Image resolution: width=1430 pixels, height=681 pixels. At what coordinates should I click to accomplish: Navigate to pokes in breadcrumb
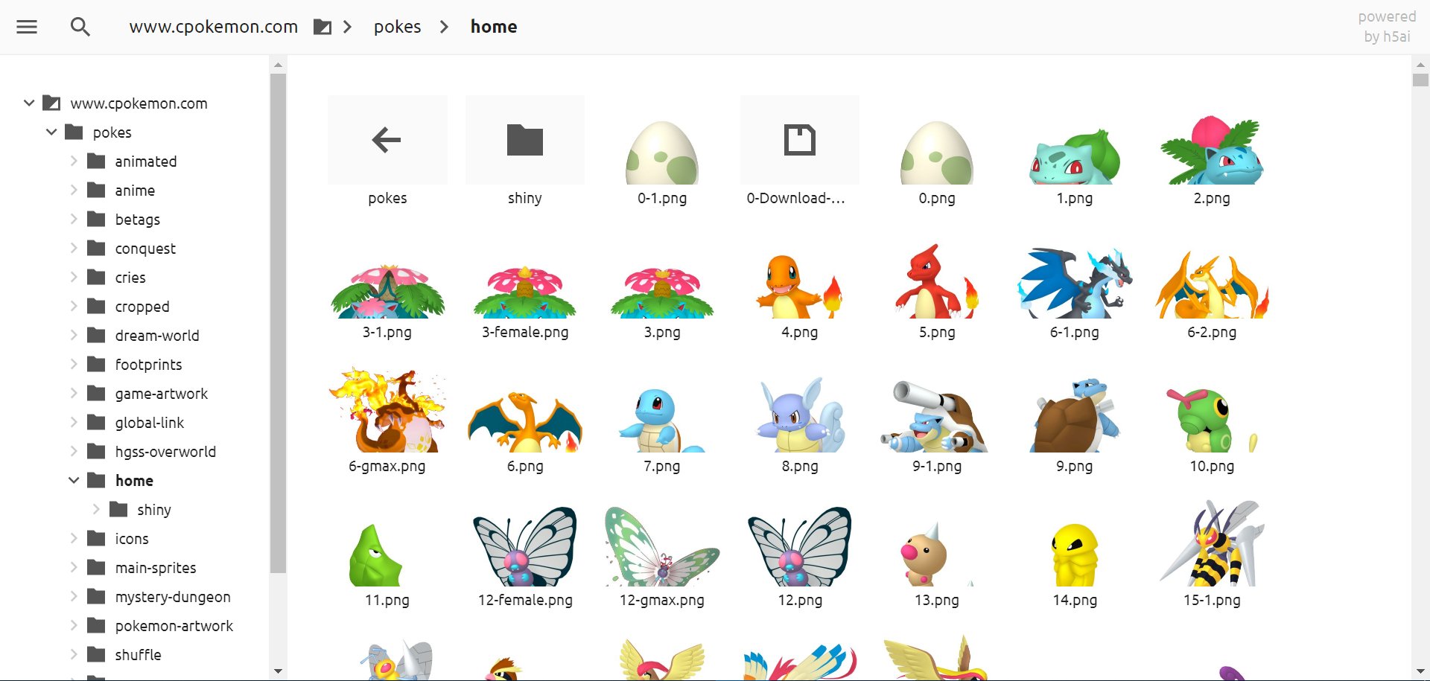[397, 27]
